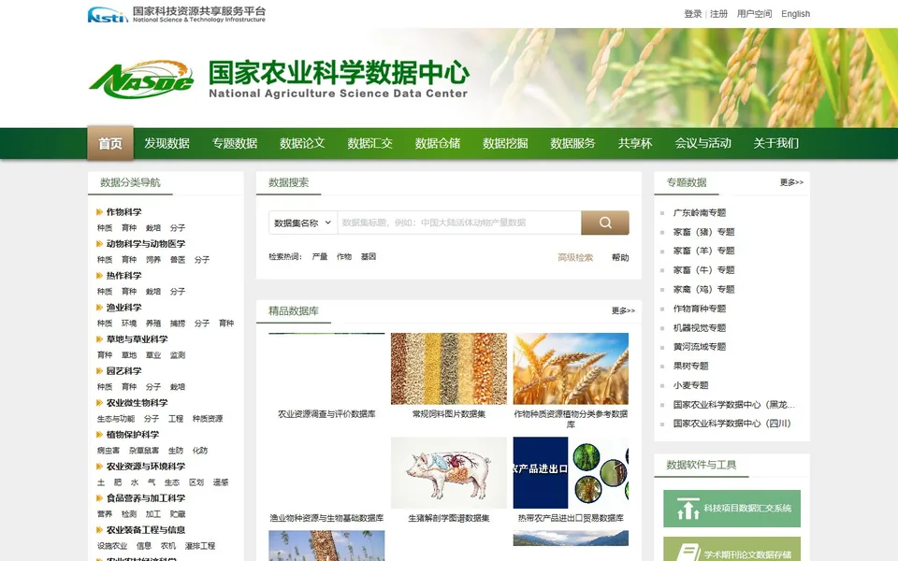Open 数据挖掘 menu item
Viewport: 898px width, 561px height.
(505, 143)
